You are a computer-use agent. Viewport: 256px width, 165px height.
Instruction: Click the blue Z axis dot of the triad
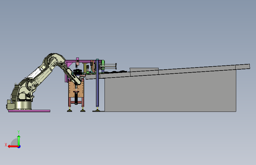click(x=19, y=147)
